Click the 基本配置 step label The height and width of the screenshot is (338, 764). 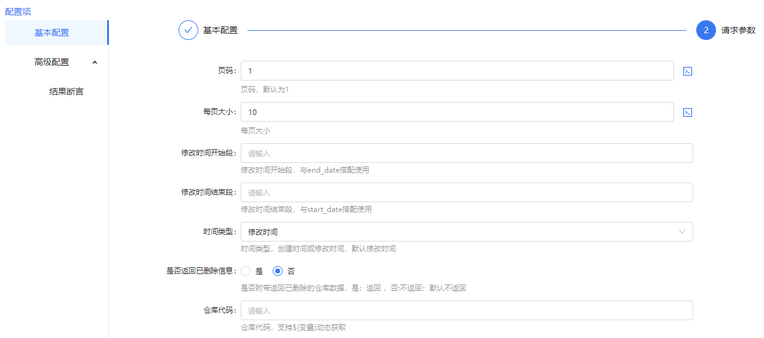(x=220, y=30)
